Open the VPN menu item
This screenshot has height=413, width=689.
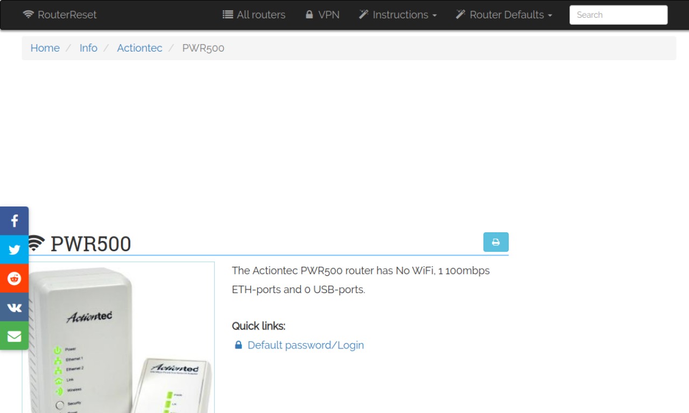tap(322, 15)
